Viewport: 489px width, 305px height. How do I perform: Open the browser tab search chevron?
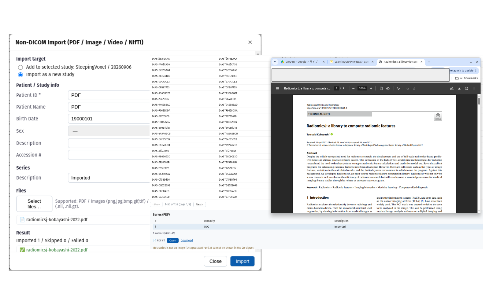[x=275, y=62]
